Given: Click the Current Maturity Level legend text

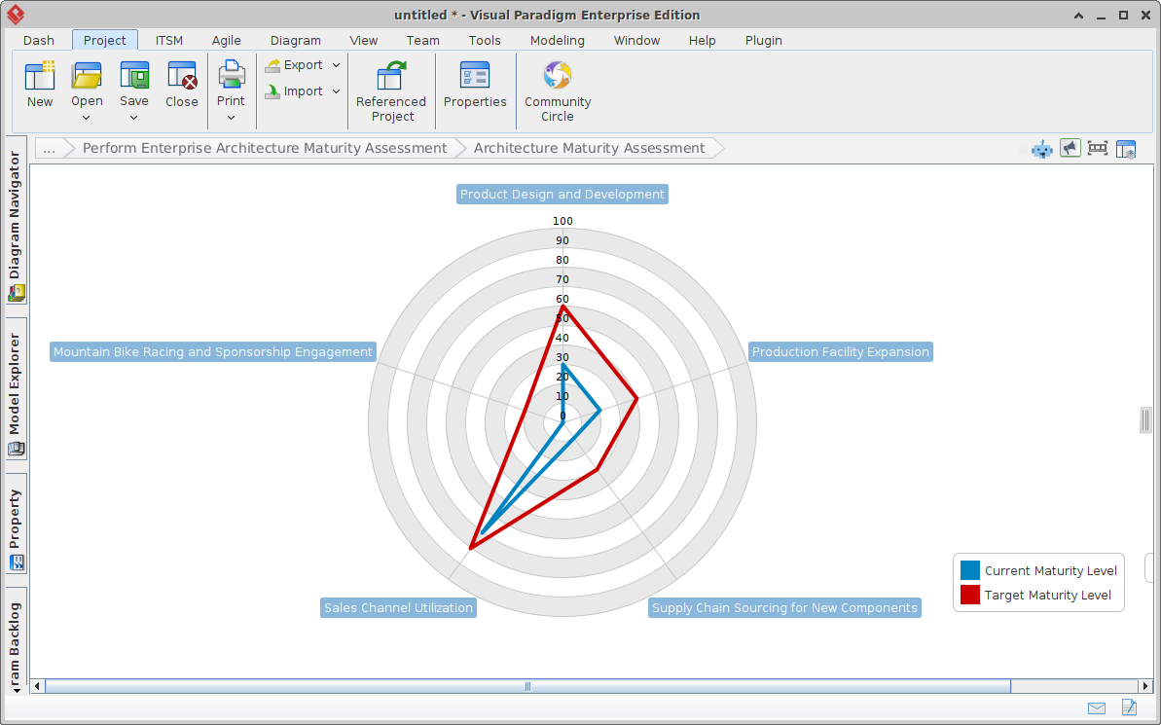Looking at the screenshot, I should 1051,571.
